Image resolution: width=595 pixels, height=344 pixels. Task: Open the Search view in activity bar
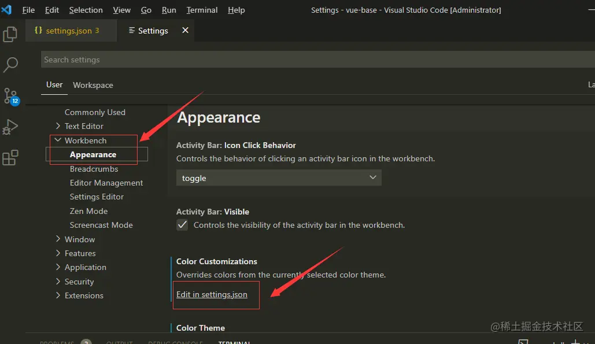10,65
